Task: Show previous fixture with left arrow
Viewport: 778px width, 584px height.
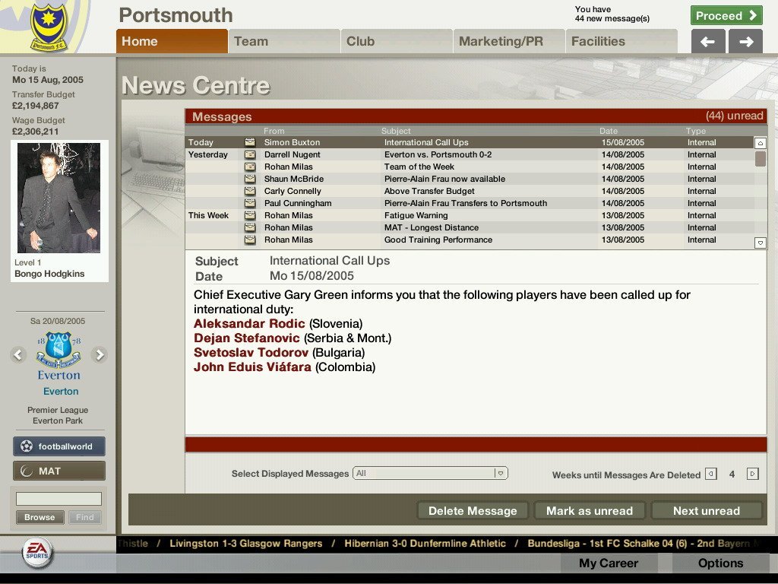Action: (19, 354)
